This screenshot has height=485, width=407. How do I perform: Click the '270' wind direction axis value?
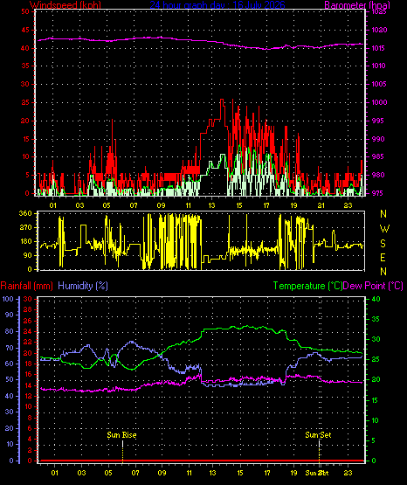click(x=25, y=227)
